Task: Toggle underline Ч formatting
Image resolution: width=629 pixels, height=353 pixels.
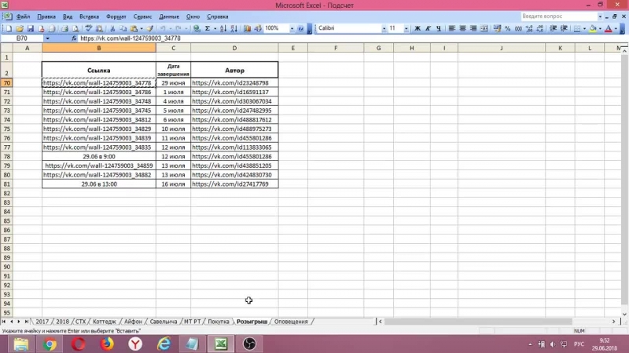Action: tap(439, 28)
